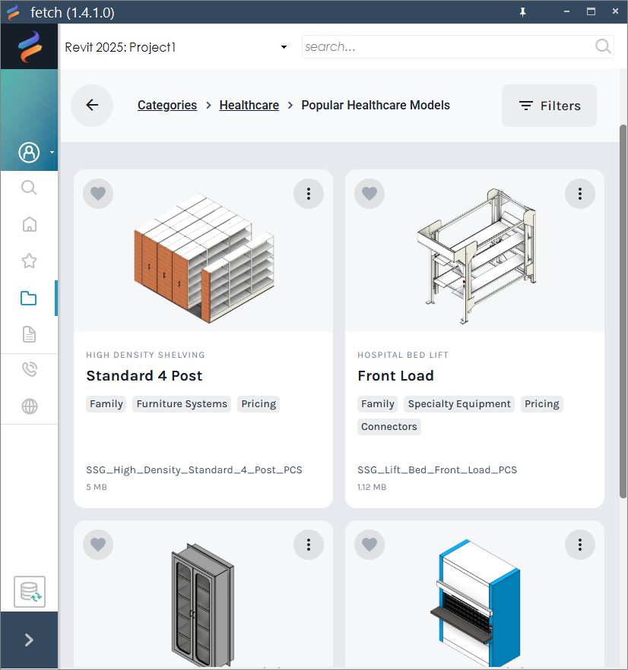Click into the search input field
The height and width of the screenshot is (670, 628).
[x=447, y=47]
